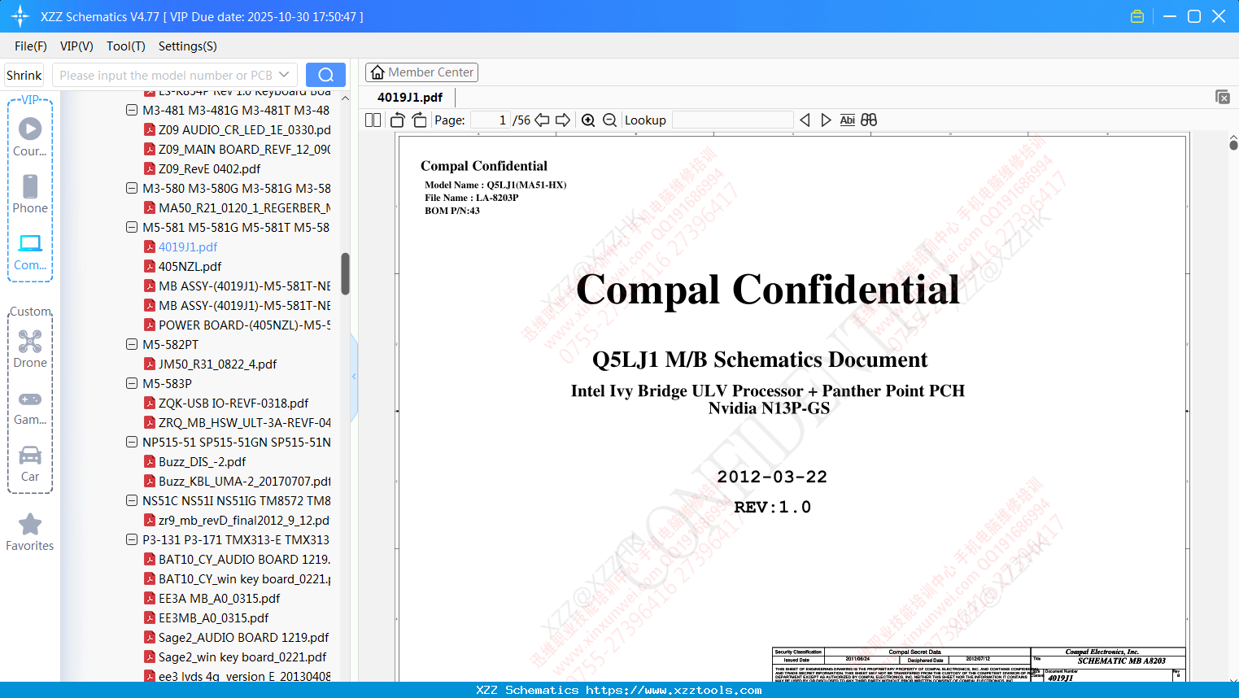Viewport: 1239px width, 698px height.
Task: Click the Lookup text field
Action: tap(732, 120)
